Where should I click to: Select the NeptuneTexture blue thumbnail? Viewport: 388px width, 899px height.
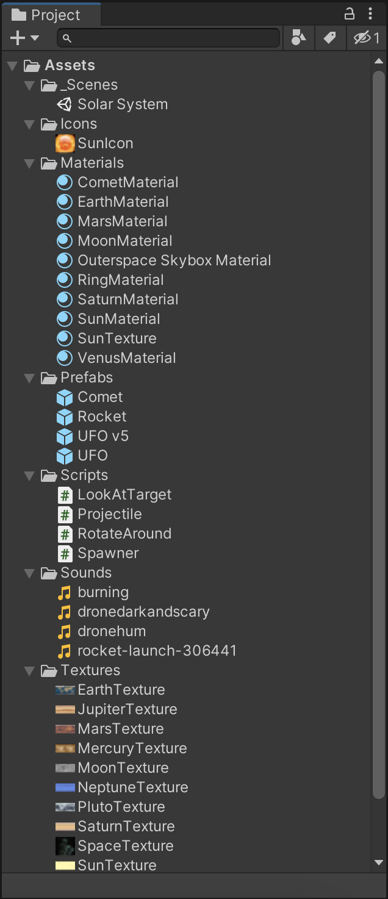(65, 787)
